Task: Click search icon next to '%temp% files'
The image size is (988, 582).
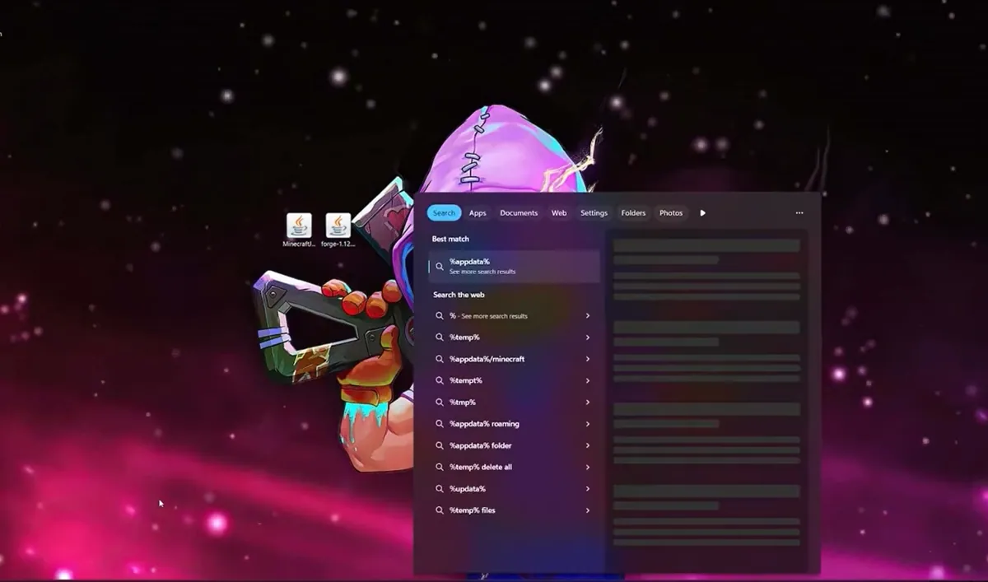Action: 440,510
